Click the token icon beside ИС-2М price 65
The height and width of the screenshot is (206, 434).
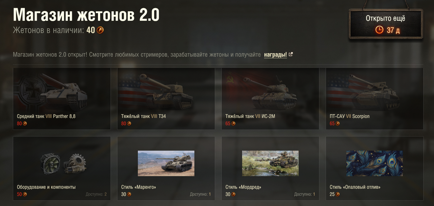(234, 124)
